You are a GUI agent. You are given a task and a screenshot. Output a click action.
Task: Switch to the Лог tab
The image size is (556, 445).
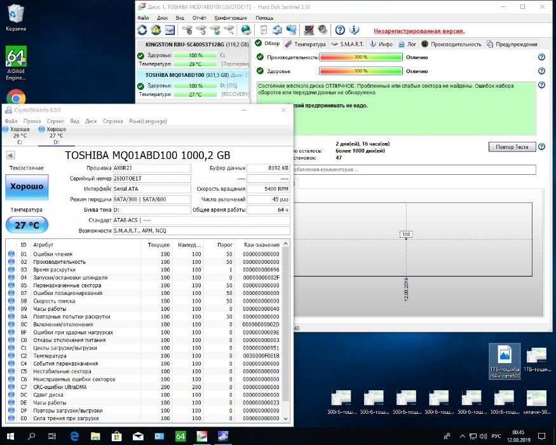(x=407, y=44)
